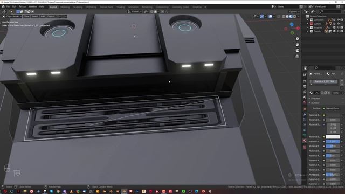Open the Options dropdown in viewport
This screenshot has width=345, height=194.
pyautogui.click(x=294, y=12)
